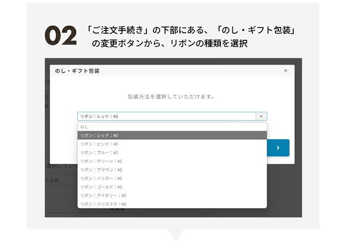Click the のし・ギフト包装 dialog title
Viewport: 346px width, 244px height.
coord(77,70)
